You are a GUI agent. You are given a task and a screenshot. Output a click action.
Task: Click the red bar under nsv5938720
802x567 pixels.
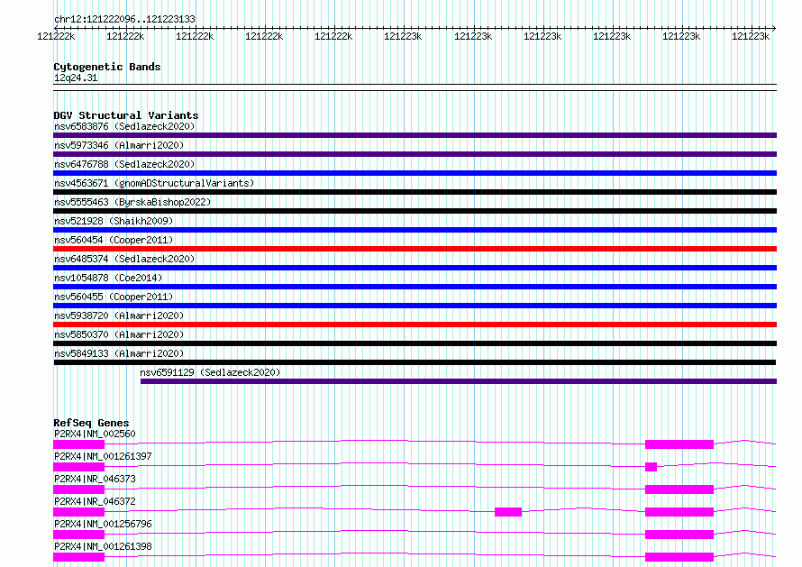pyautogui.click(x=415, y=325)
